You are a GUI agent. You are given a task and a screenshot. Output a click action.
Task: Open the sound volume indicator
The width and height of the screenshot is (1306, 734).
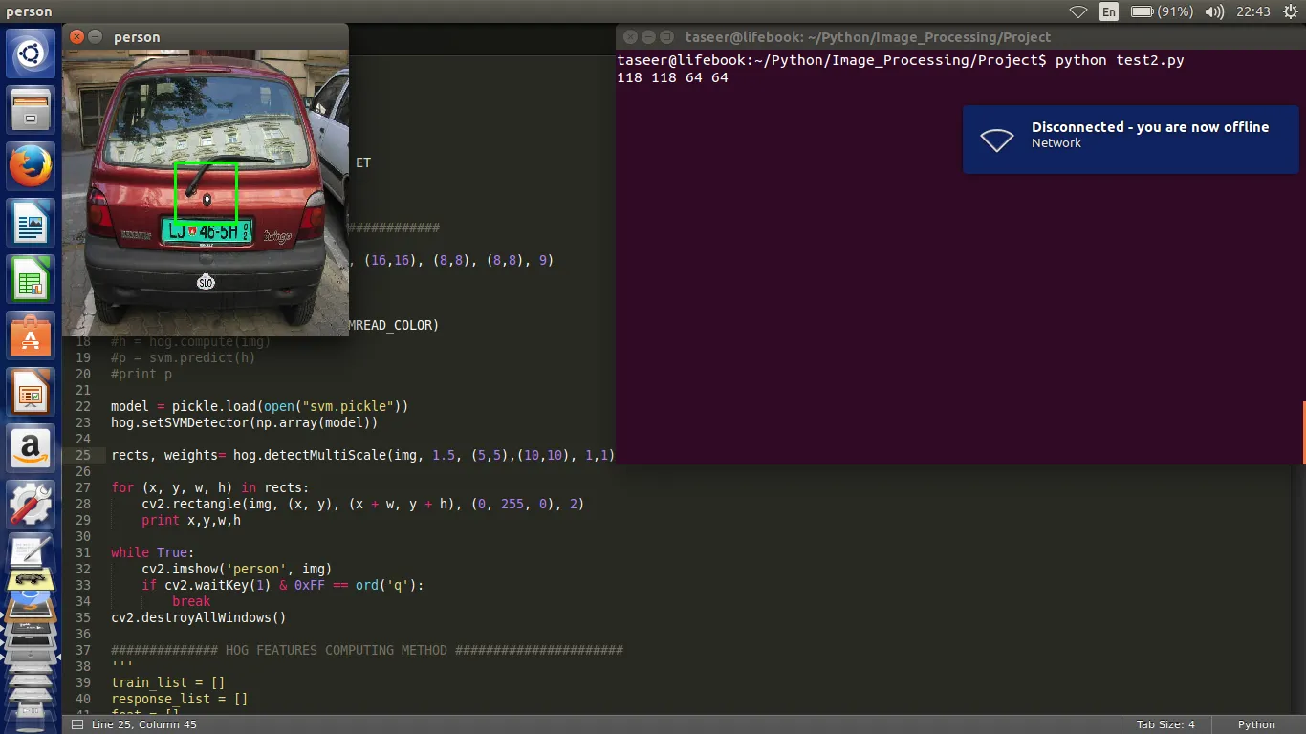pos(1214,11)
